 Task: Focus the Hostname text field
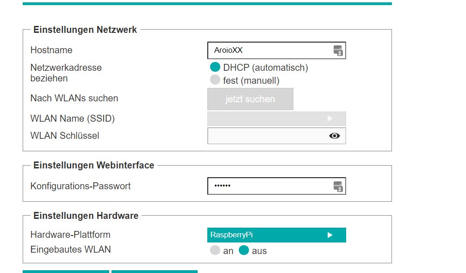click(271, 50)
